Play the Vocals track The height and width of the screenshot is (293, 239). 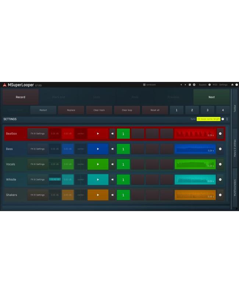pos(98,164)
